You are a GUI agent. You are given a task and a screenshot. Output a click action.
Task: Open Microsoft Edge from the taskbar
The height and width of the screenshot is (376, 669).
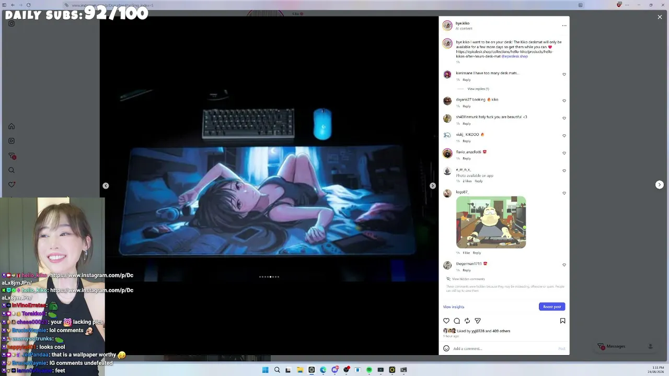click(323, 370)
